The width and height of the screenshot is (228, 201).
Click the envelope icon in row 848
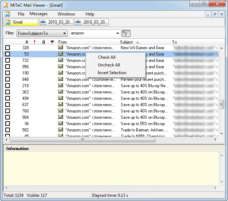click(61, 79)
